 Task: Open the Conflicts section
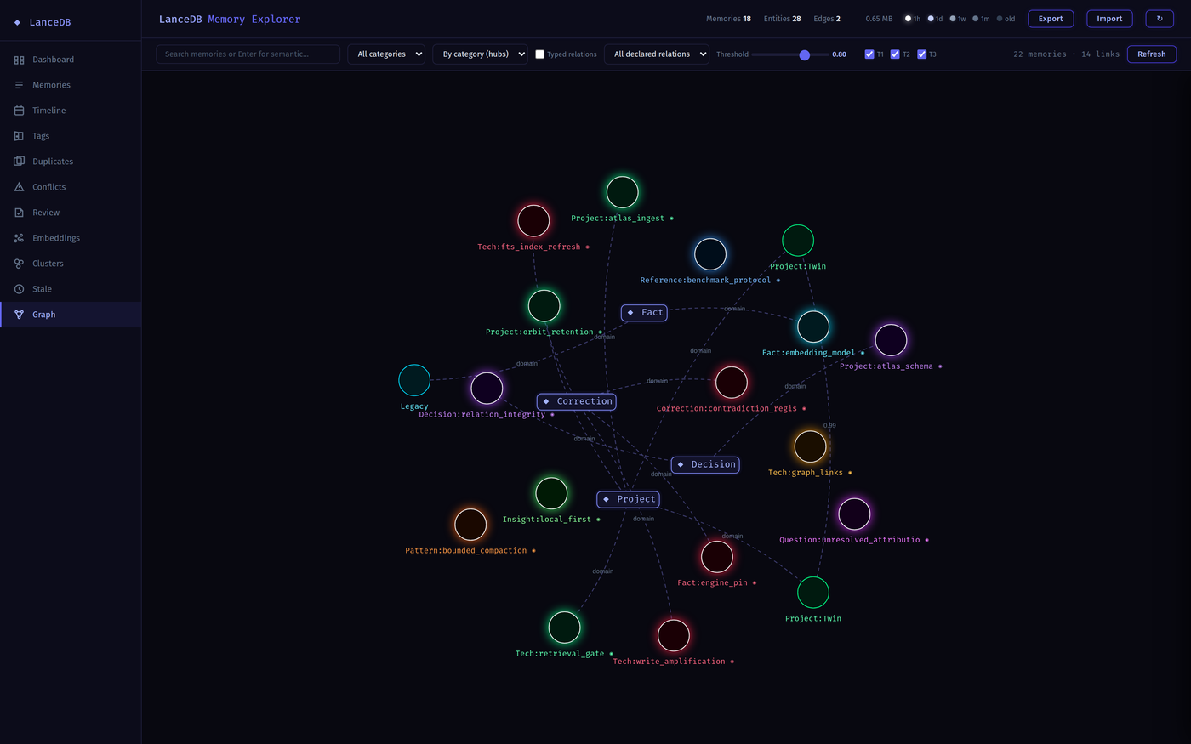(x=71, y=187)
